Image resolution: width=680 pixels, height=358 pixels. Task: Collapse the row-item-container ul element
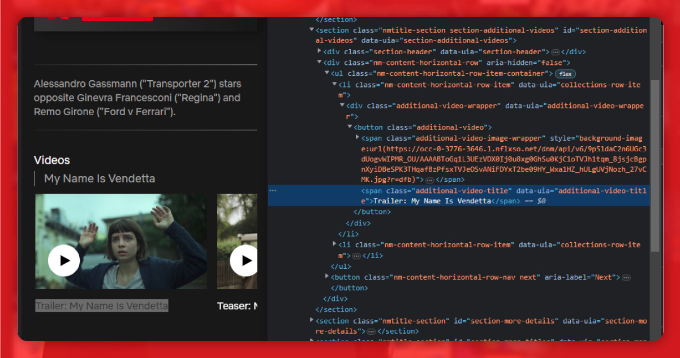tap(326, 73)
